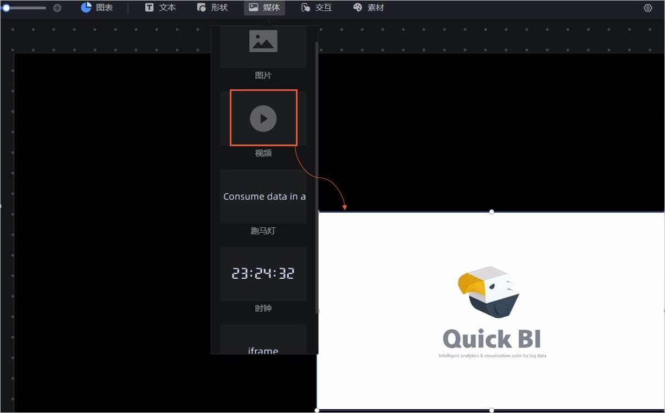Image resolution: width=665 pixels, height=413 pixels.
Task: Click the zoom slider handle
Action: (x=6, y=8)
